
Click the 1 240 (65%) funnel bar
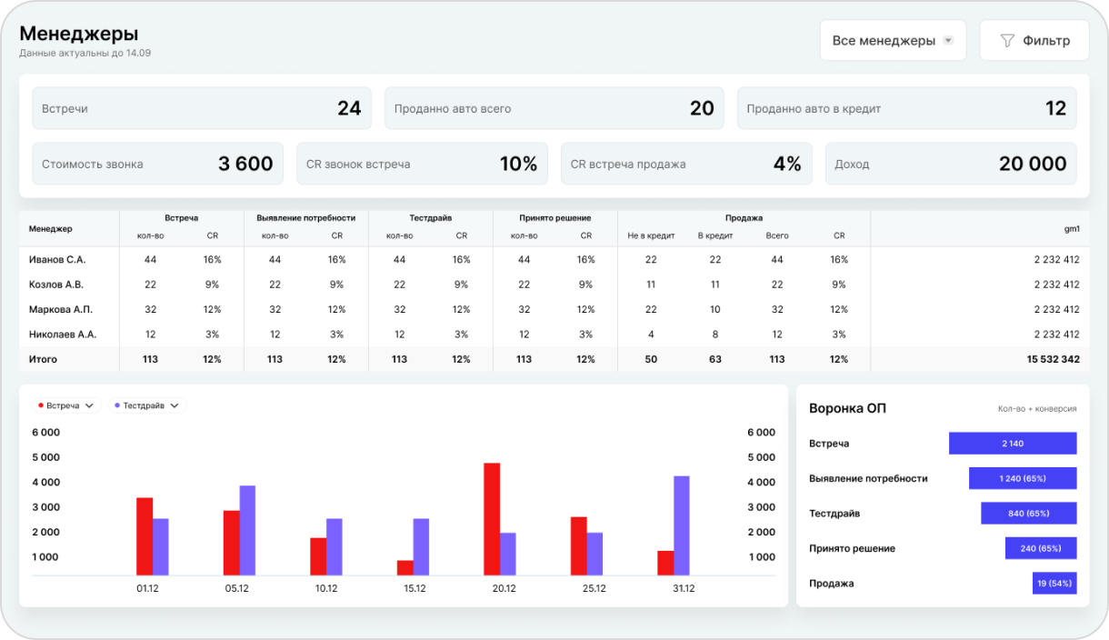tap(1023, 478)
